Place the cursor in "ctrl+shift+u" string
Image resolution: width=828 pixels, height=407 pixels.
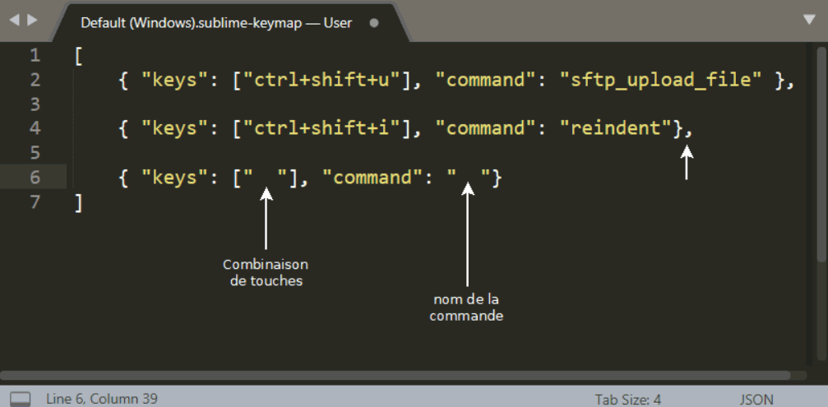pyautogui.click(x=322, y=81)
